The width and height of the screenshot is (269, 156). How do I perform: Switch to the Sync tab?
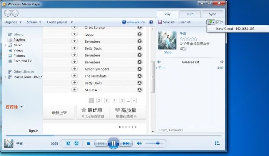click(213, 14)
